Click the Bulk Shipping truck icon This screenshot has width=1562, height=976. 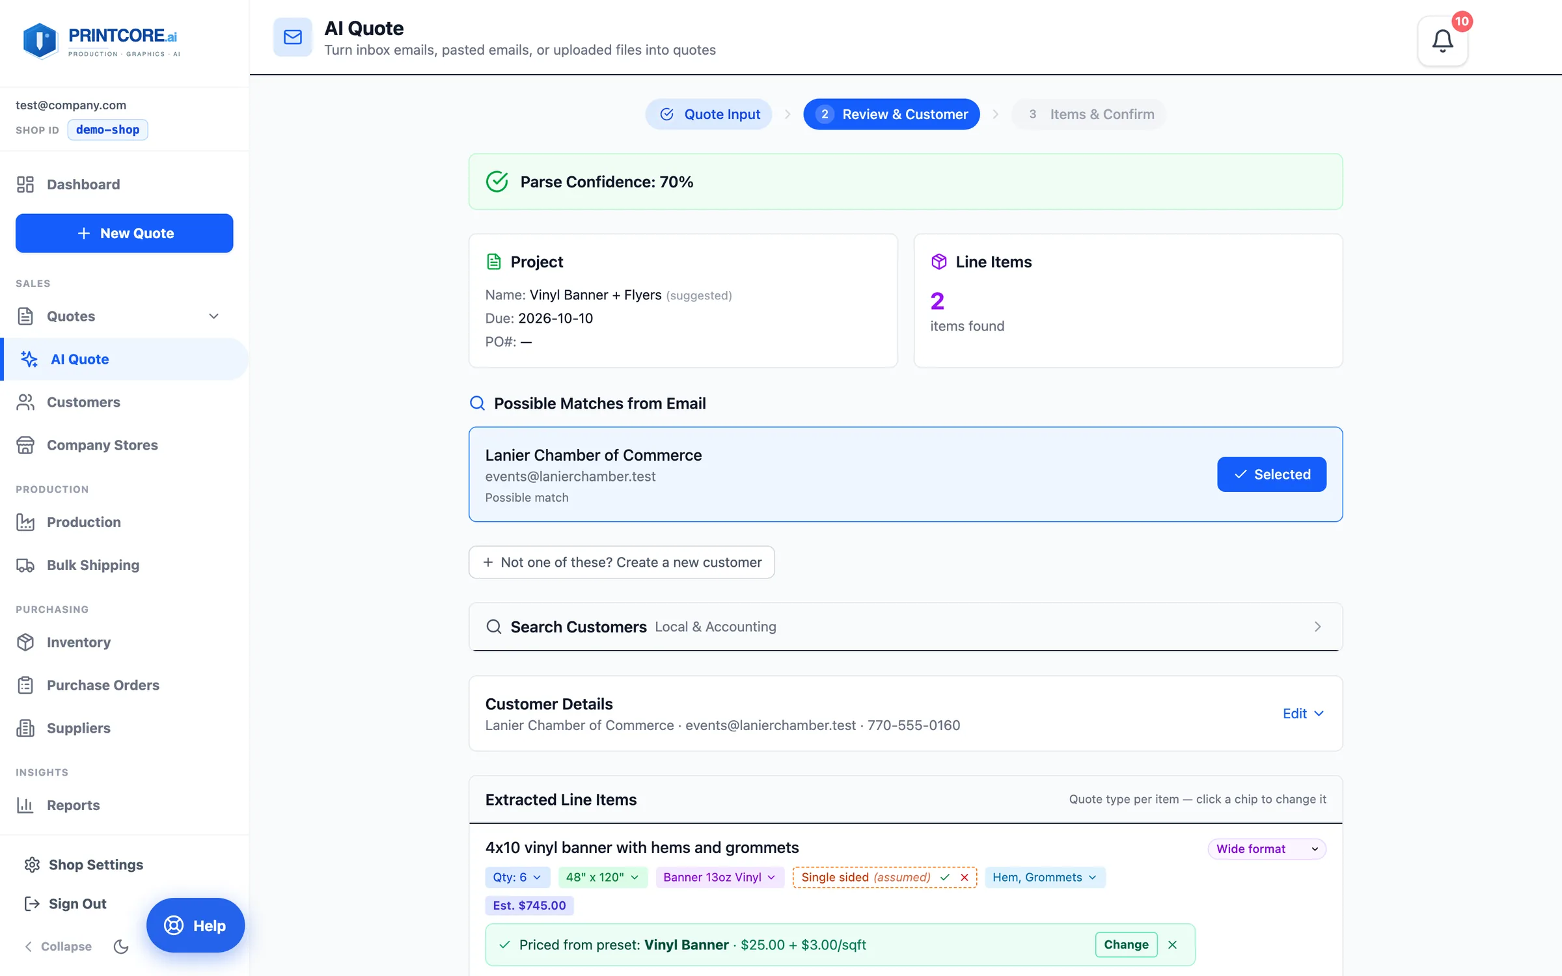click(25, 565)
